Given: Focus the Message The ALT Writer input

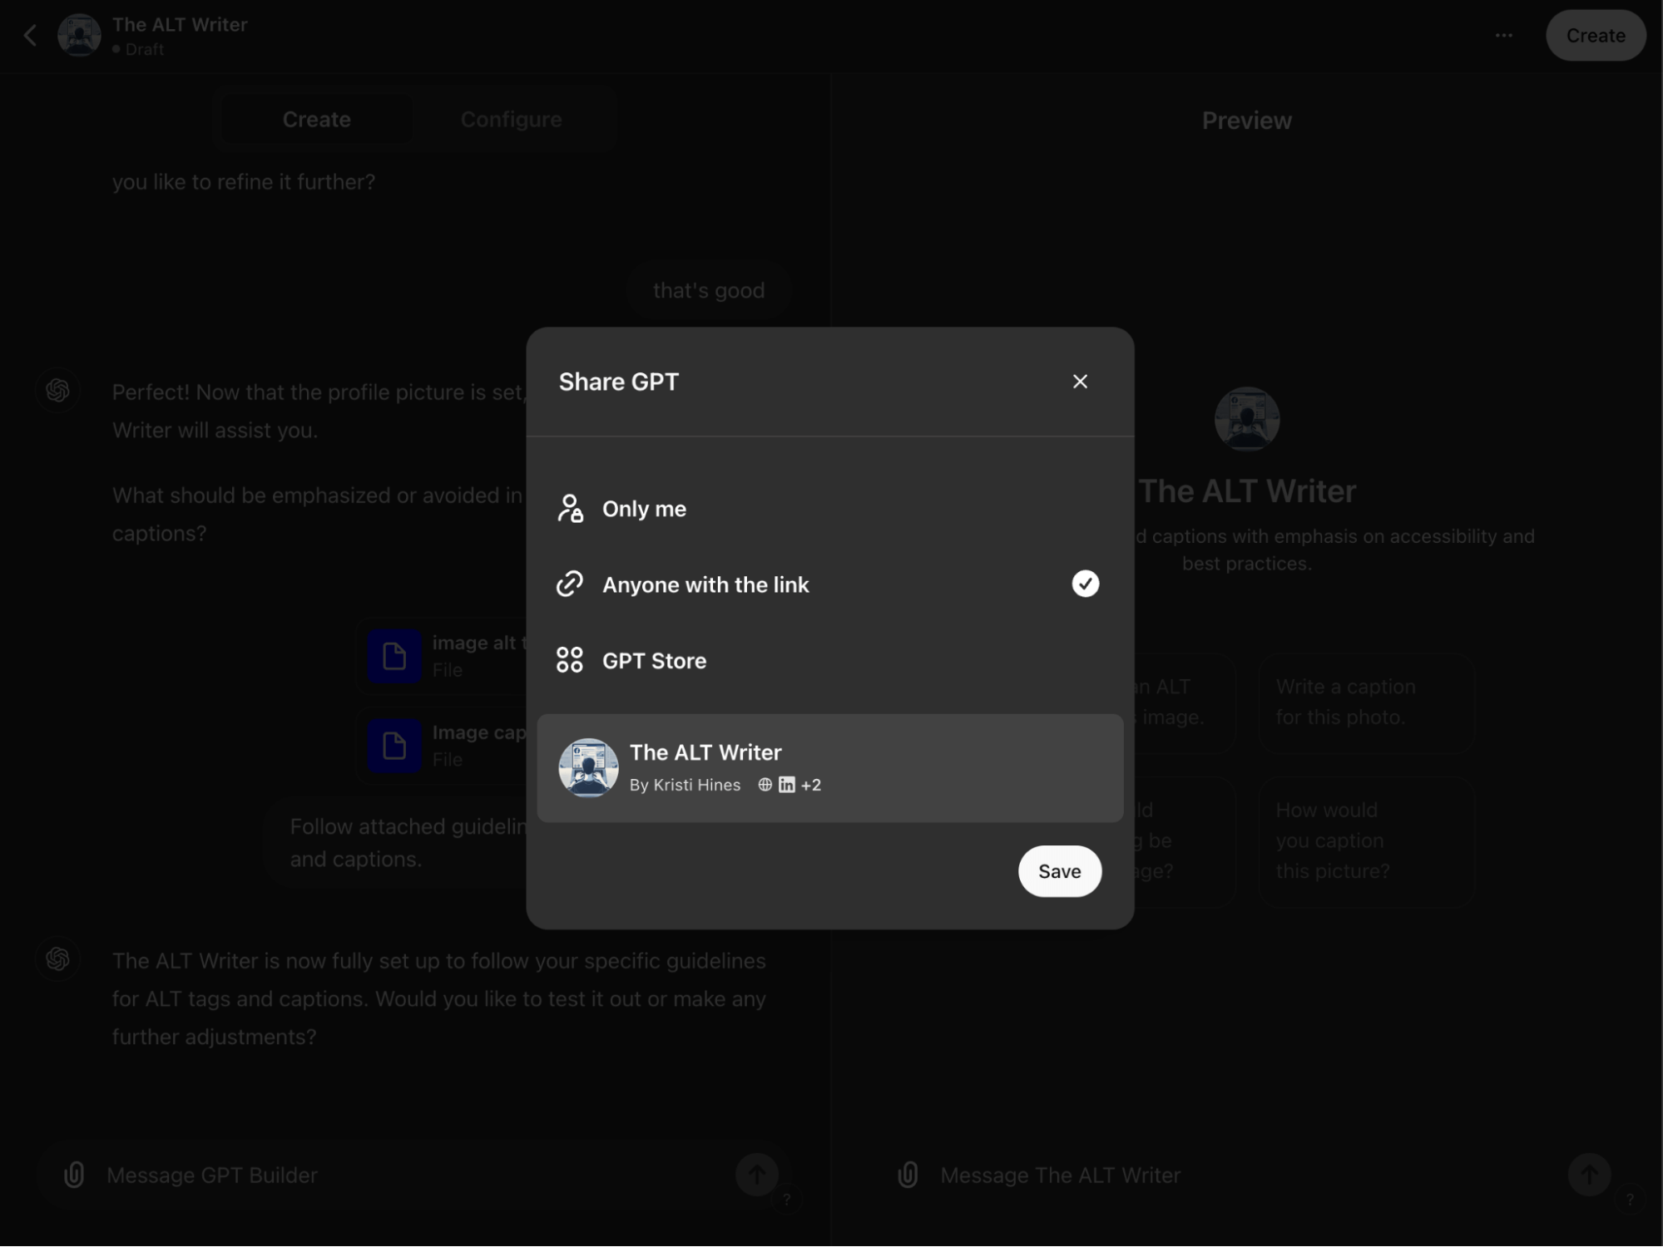Looking at the screenshot, I should [1248, 1176].
